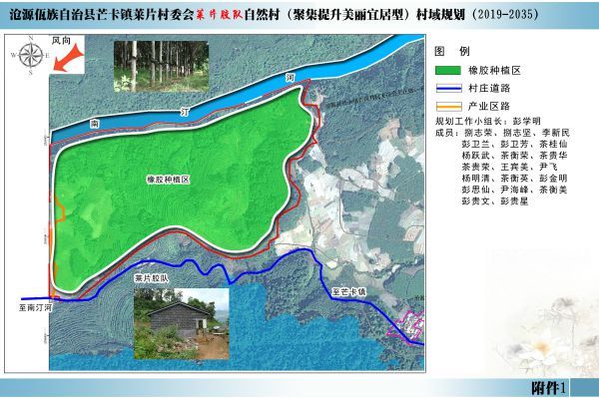Click the orange 产业区路 legend line
599x398 pixels.
449,106
